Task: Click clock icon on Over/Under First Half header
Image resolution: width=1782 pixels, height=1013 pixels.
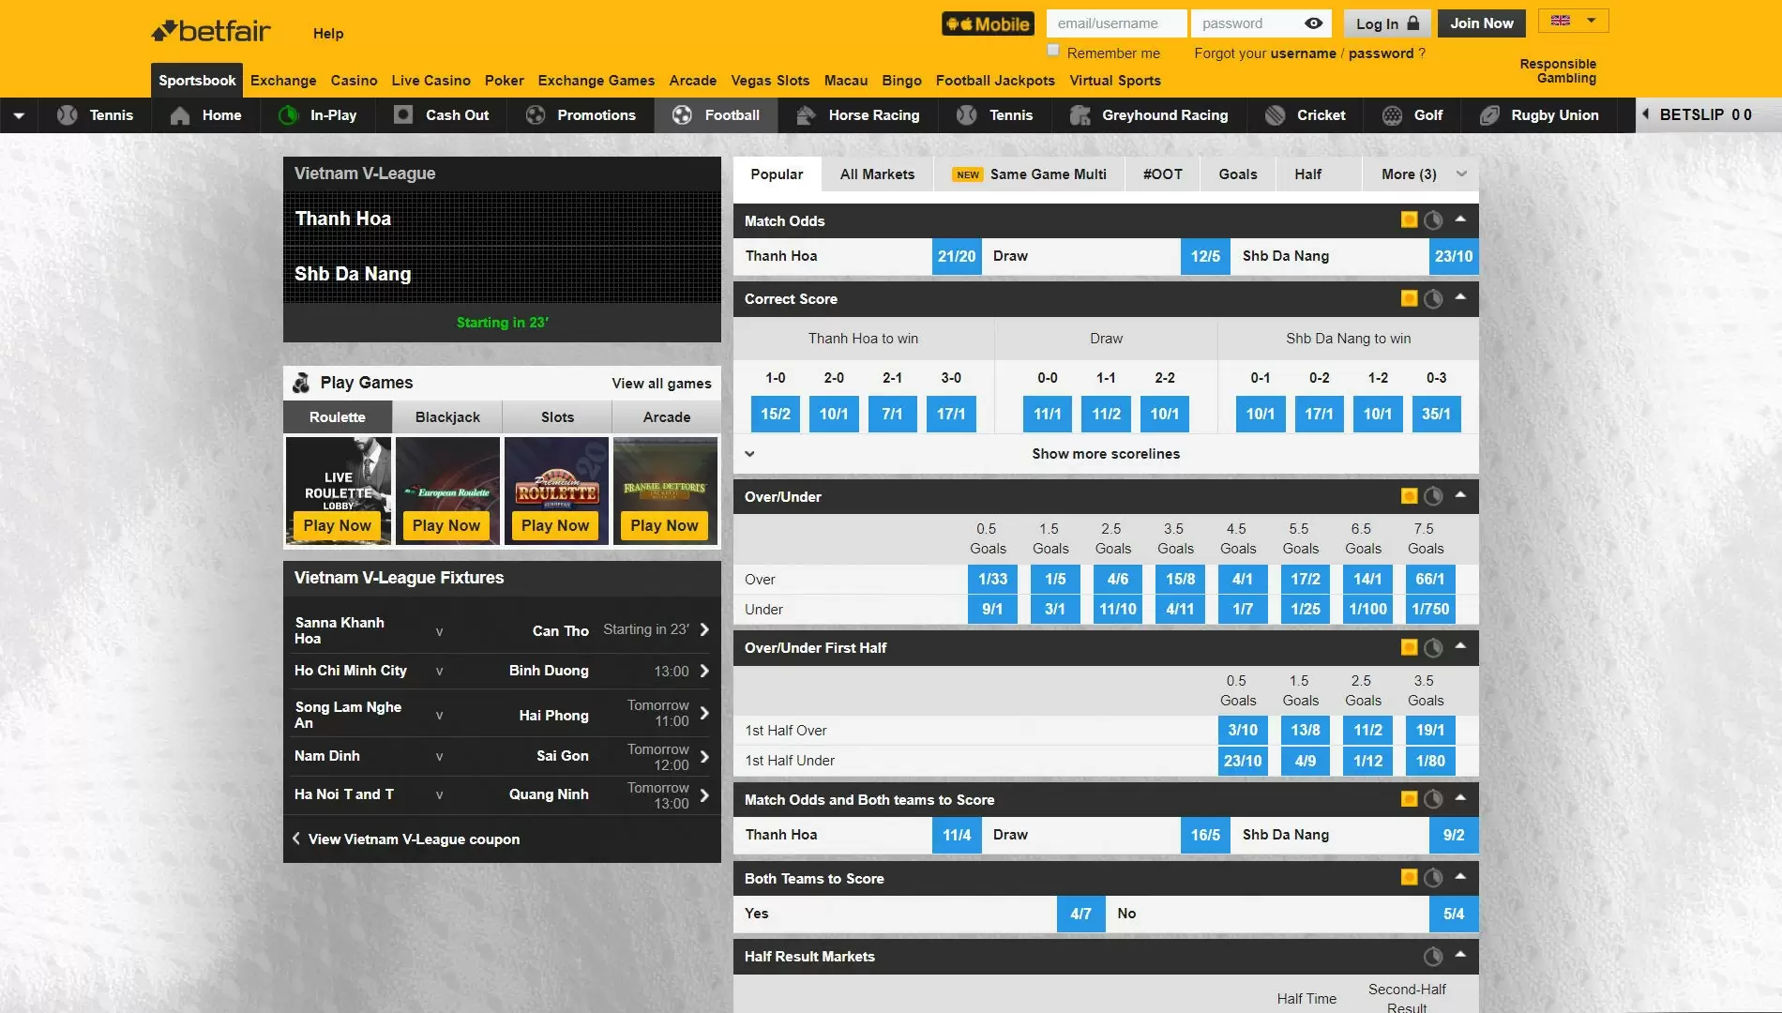Action: (x=1433, y=647)
